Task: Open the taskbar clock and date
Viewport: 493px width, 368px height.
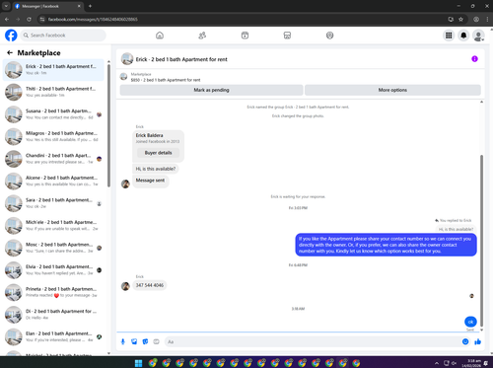Action: (x=471, y=363)
